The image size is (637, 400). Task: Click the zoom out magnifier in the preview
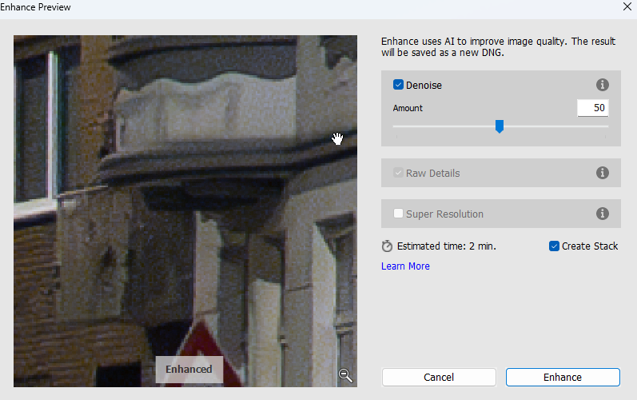pos(346,374)
